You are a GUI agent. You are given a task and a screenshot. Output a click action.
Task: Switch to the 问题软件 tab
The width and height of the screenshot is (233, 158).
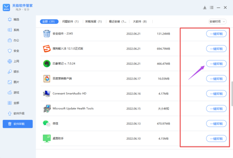pyautogui.click(x=71, y=21)
